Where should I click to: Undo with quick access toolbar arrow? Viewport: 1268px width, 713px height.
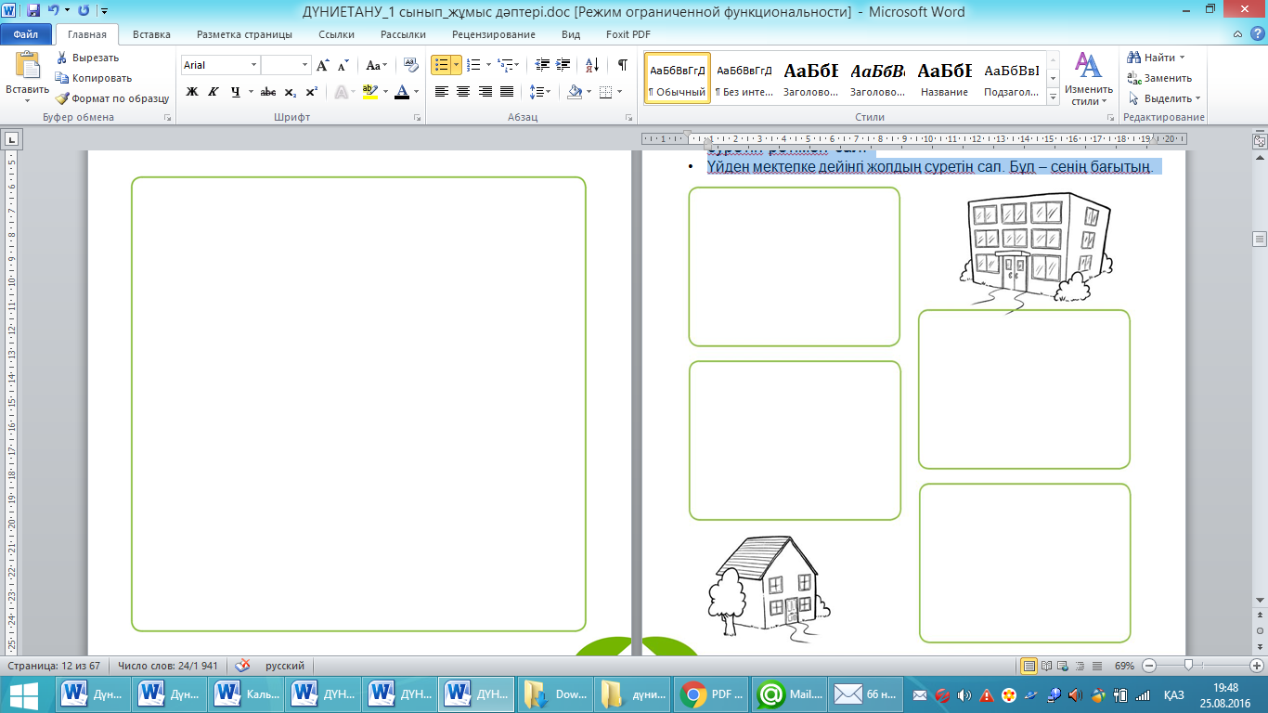pos(53,11)
